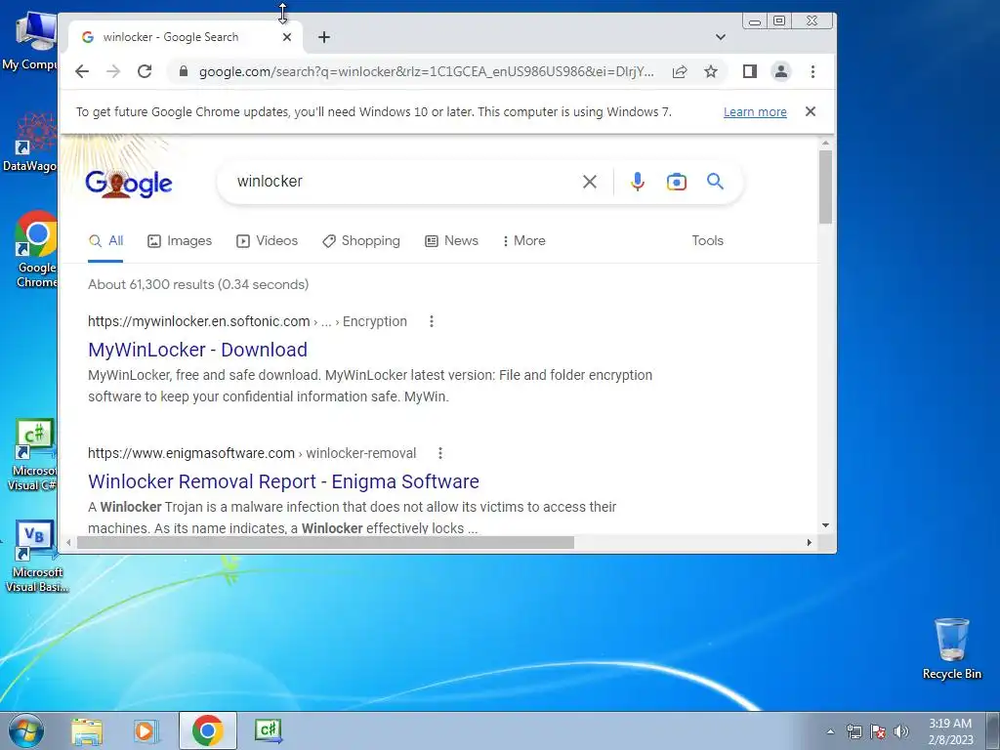Click the volume speaker tray icon
Screen dimensions: 1000x750
(x=901, y=731)
